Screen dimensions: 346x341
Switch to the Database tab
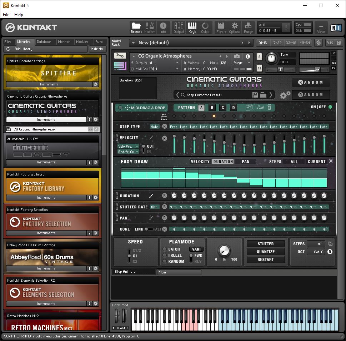pyautogui.click(x=44, y=42)
